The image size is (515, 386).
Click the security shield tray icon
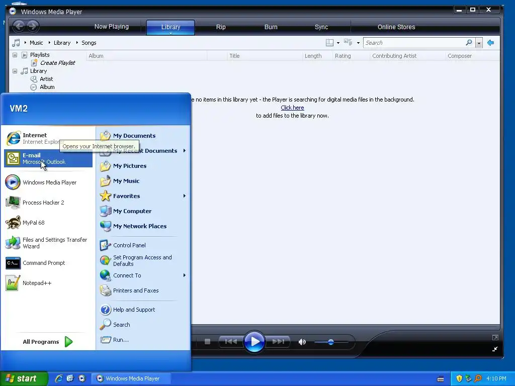coord(459,378)
